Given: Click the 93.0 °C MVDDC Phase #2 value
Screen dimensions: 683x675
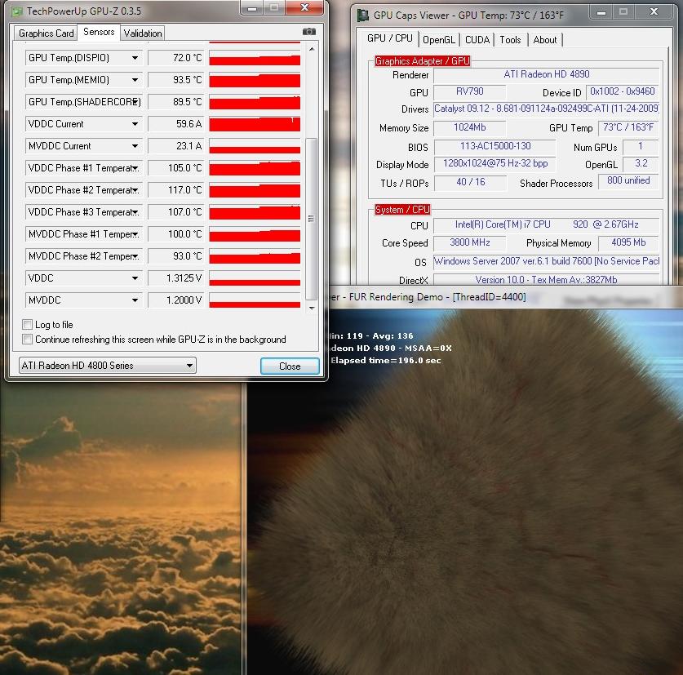Looking at the screenshot, I should (x=176, y=255).
